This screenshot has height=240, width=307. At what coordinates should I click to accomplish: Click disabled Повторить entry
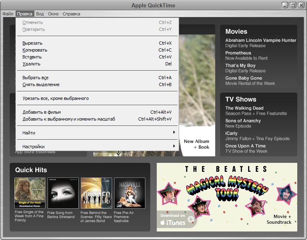[97, 29]
